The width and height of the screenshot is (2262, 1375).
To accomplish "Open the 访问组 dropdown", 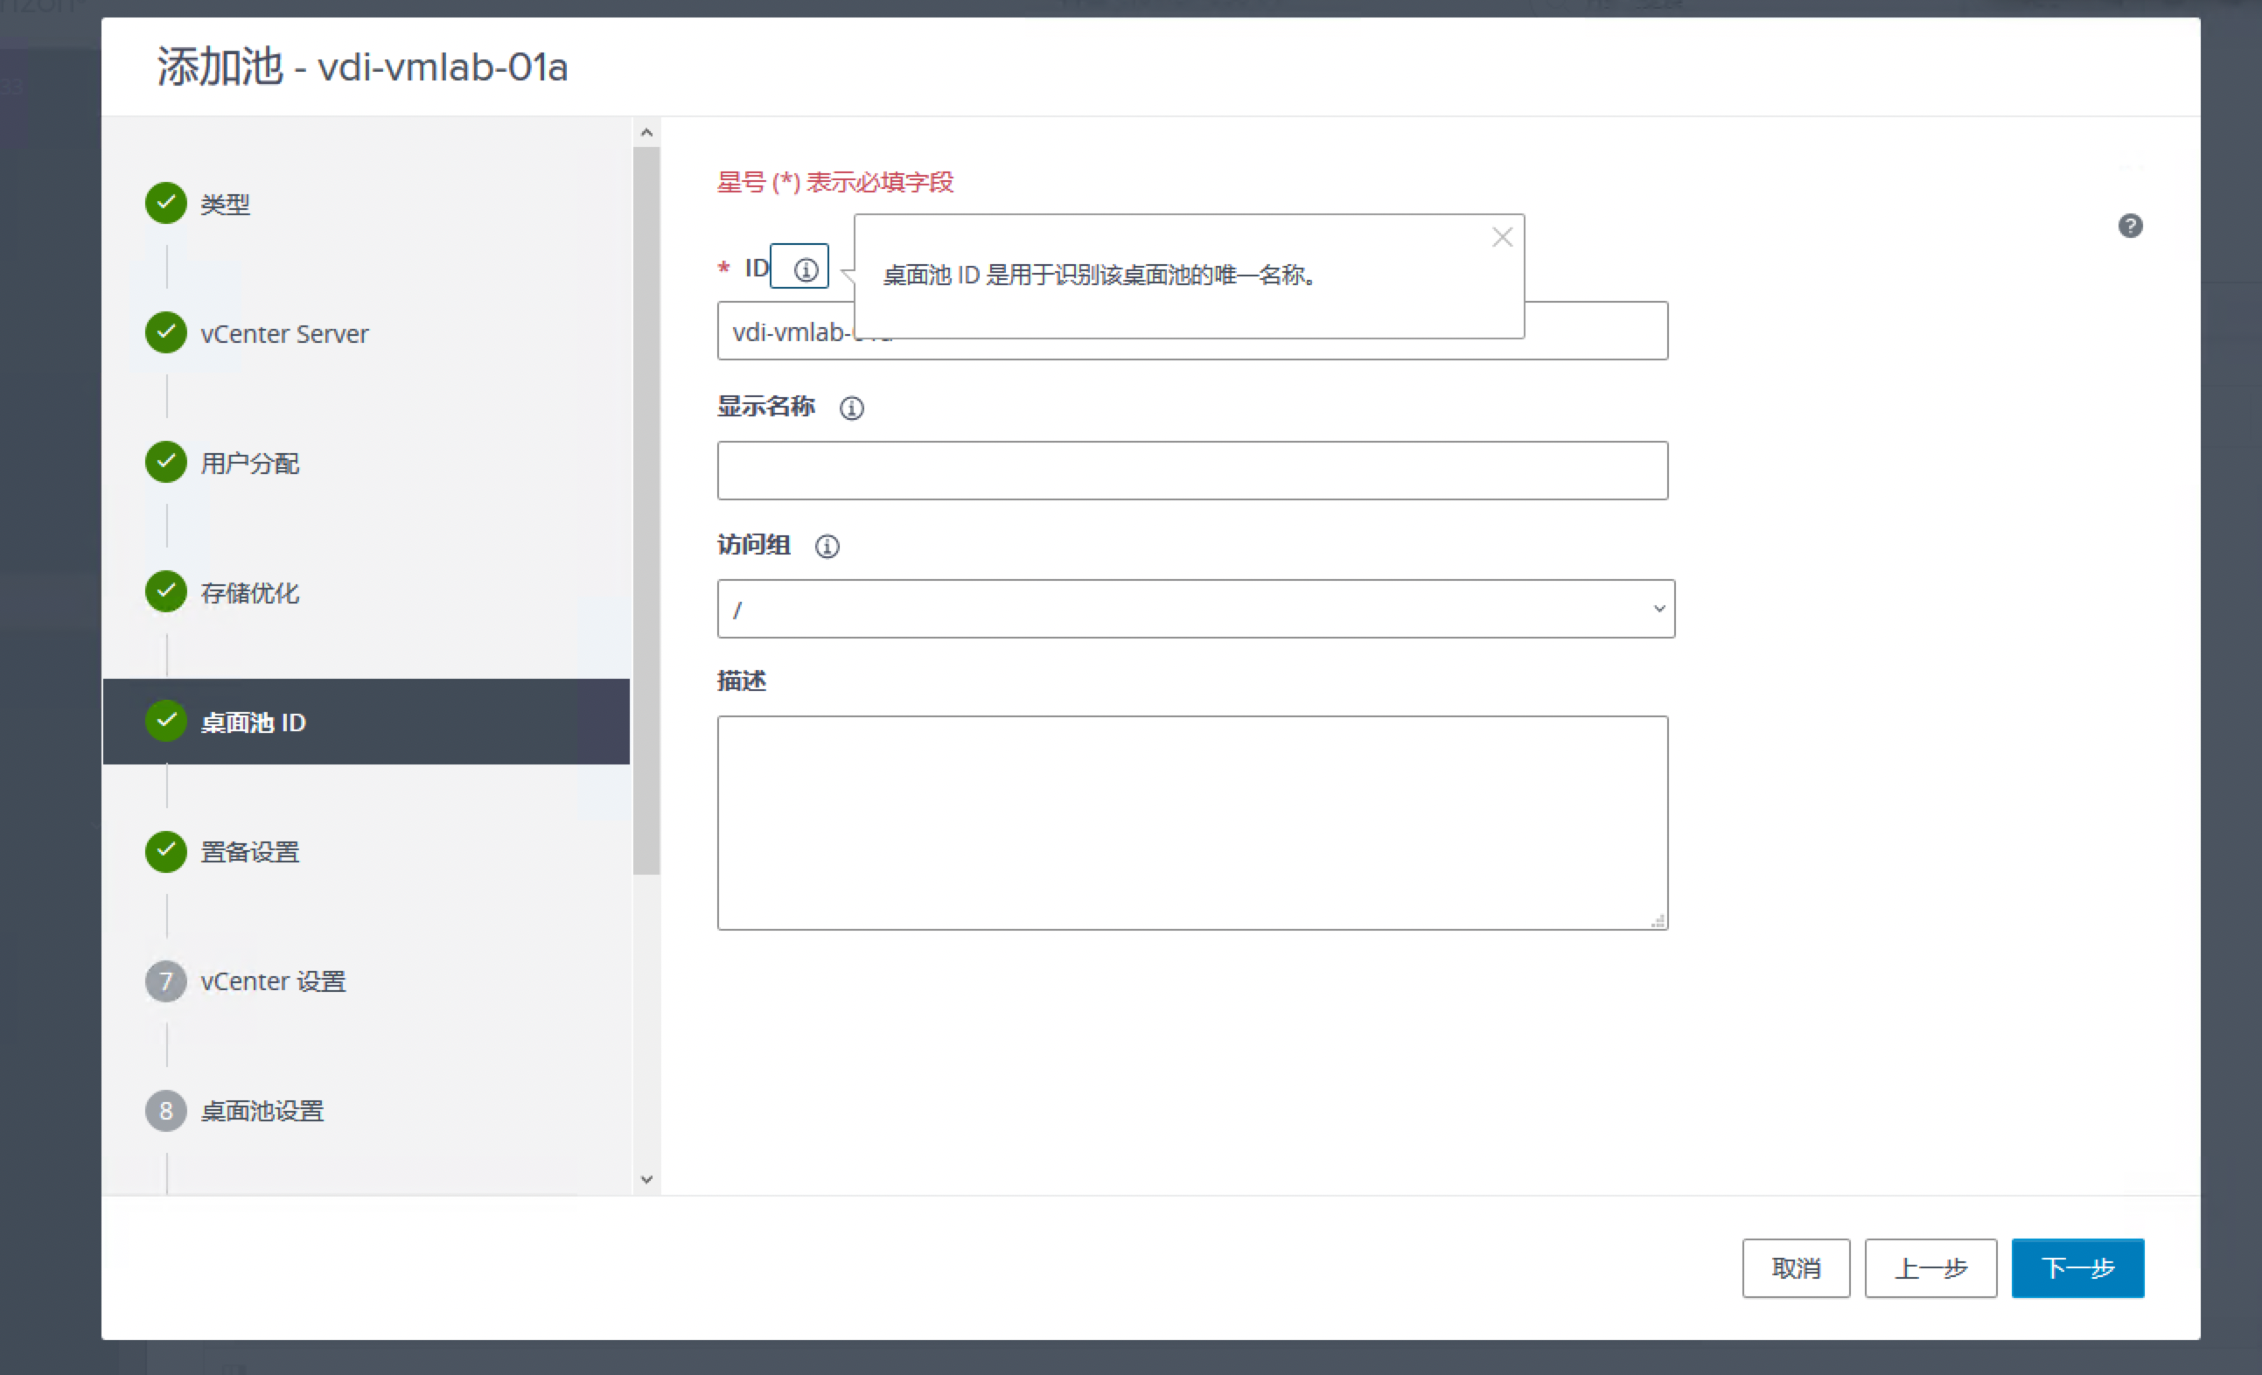I will 1195,609.
